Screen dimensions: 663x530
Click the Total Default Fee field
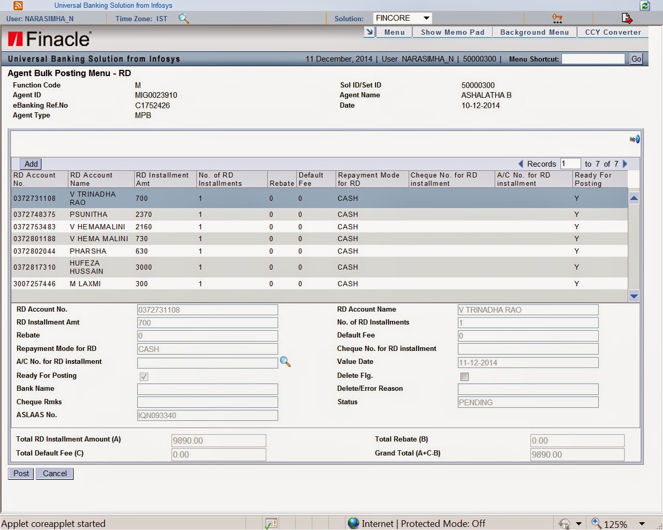219,454
